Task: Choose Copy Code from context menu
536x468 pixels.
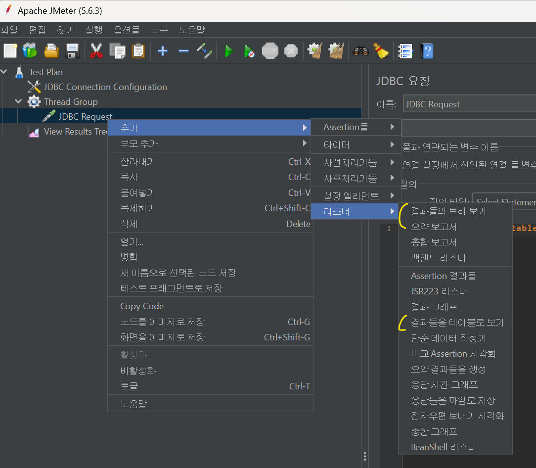Action: pos(211,306)
